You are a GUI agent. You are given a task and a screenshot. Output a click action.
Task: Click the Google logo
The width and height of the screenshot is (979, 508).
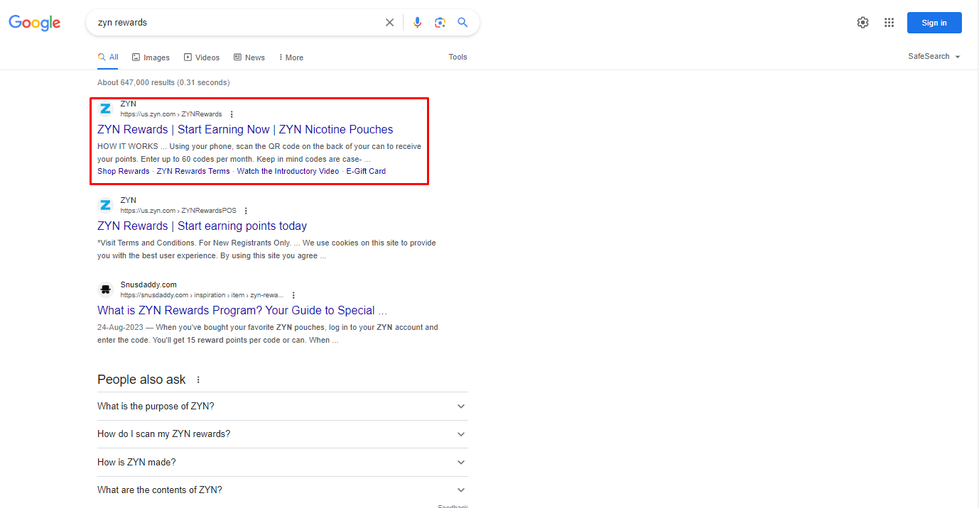(34, 23)
